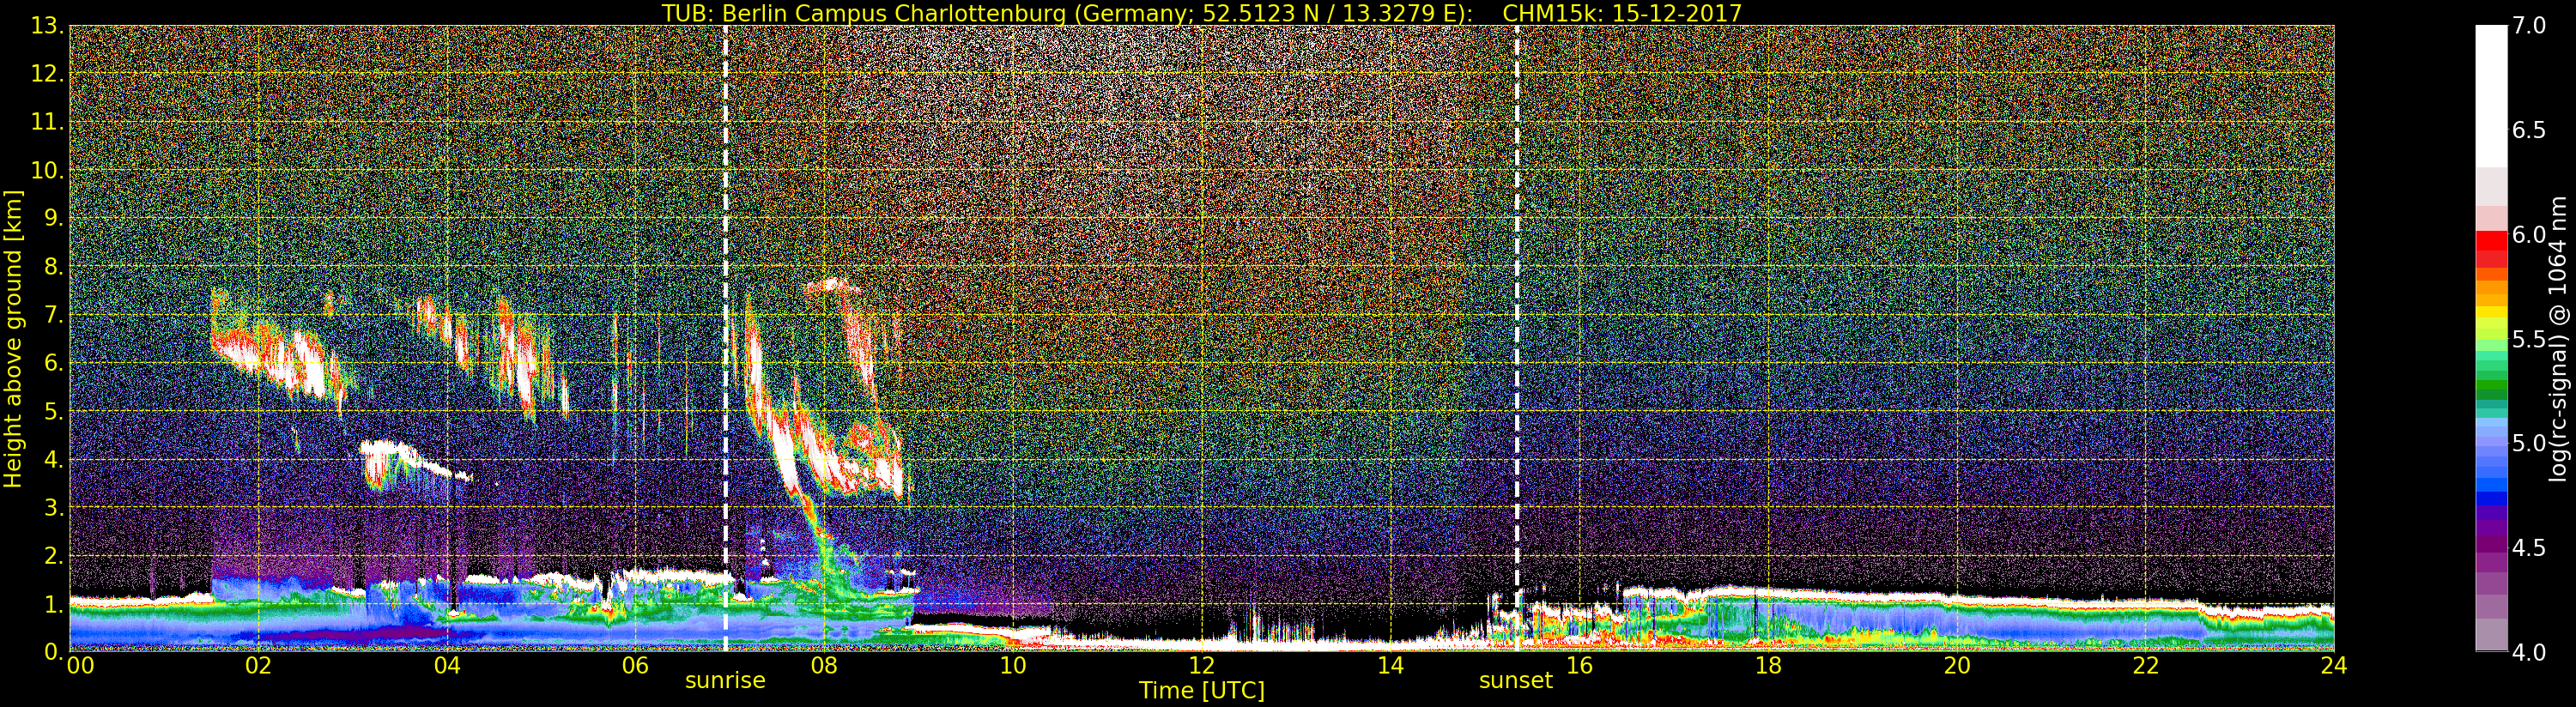Screen dimensions: 2576x707
Task: Click the "7." height axis tick label
Action: click(x=53, y=315)
